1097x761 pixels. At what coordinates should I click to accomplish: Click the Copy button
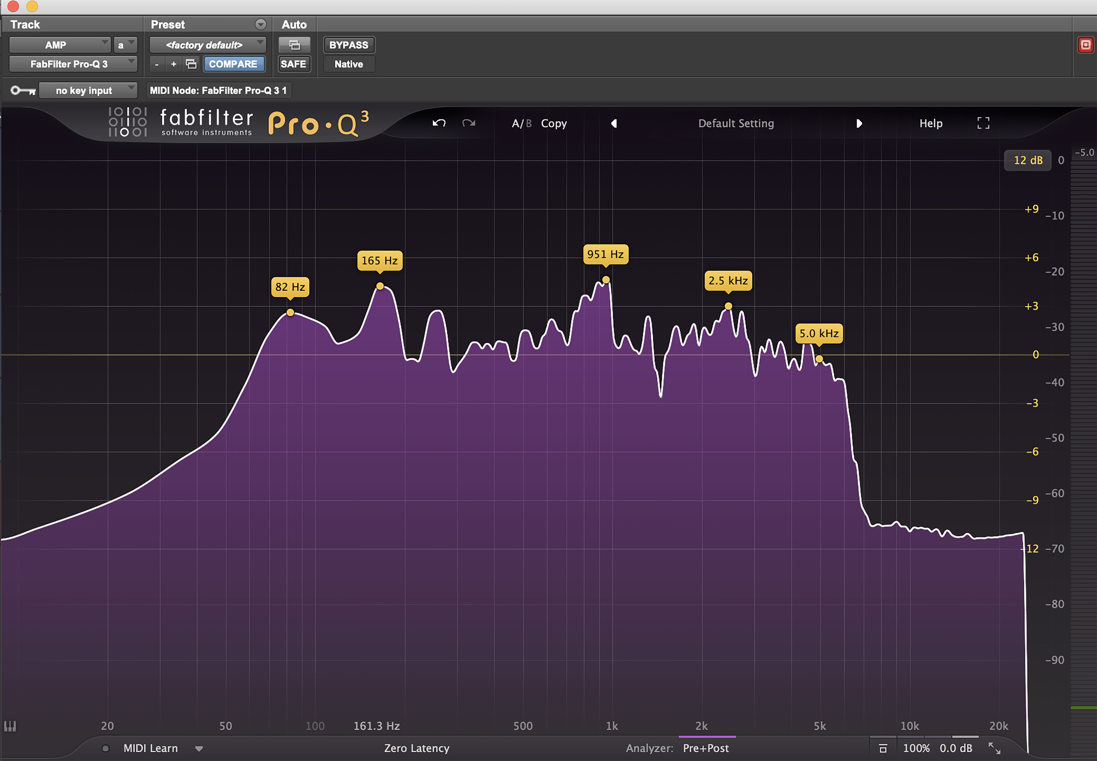554,123
